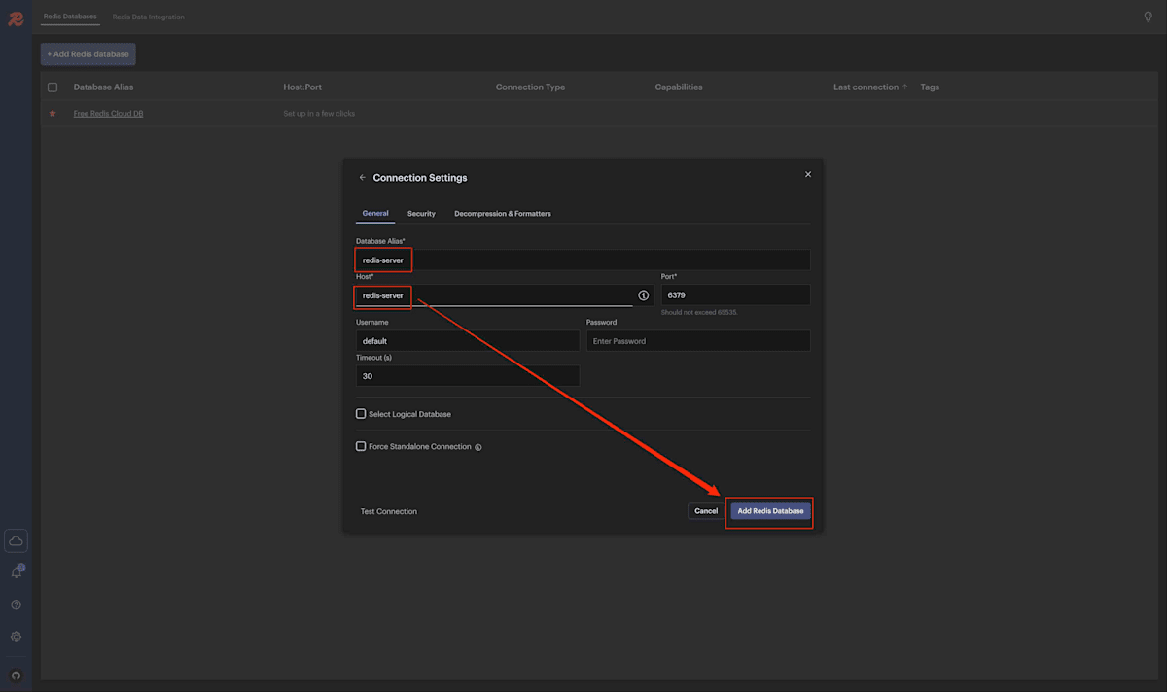Click the Tags column header
The image size is (1167, 692).
[x=930, y=87]
